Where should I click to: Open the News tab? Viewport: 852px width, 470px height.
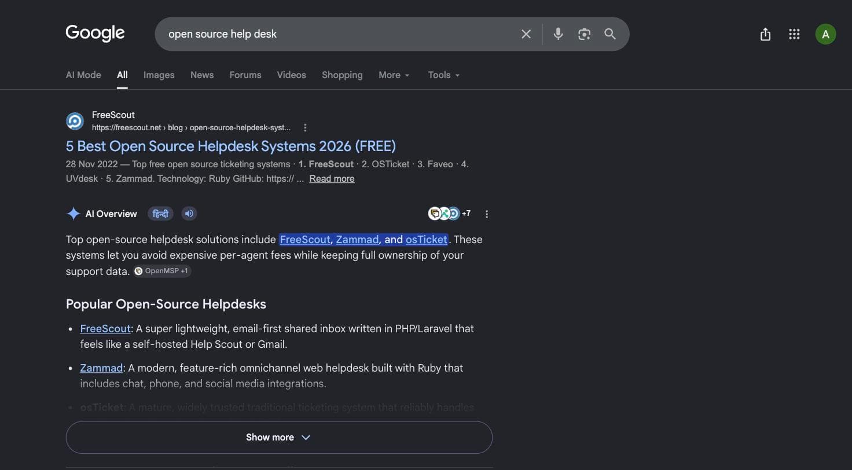click(202, 75)
